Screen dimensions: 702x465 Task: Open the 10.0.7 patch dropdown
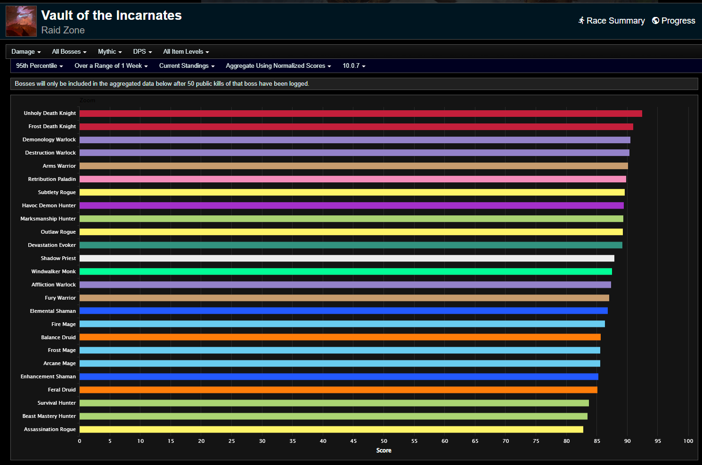coord(354,66)
